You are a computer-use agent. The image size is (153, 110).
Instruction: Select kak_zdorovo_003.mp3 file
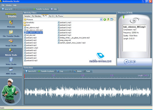pos(33,33)
